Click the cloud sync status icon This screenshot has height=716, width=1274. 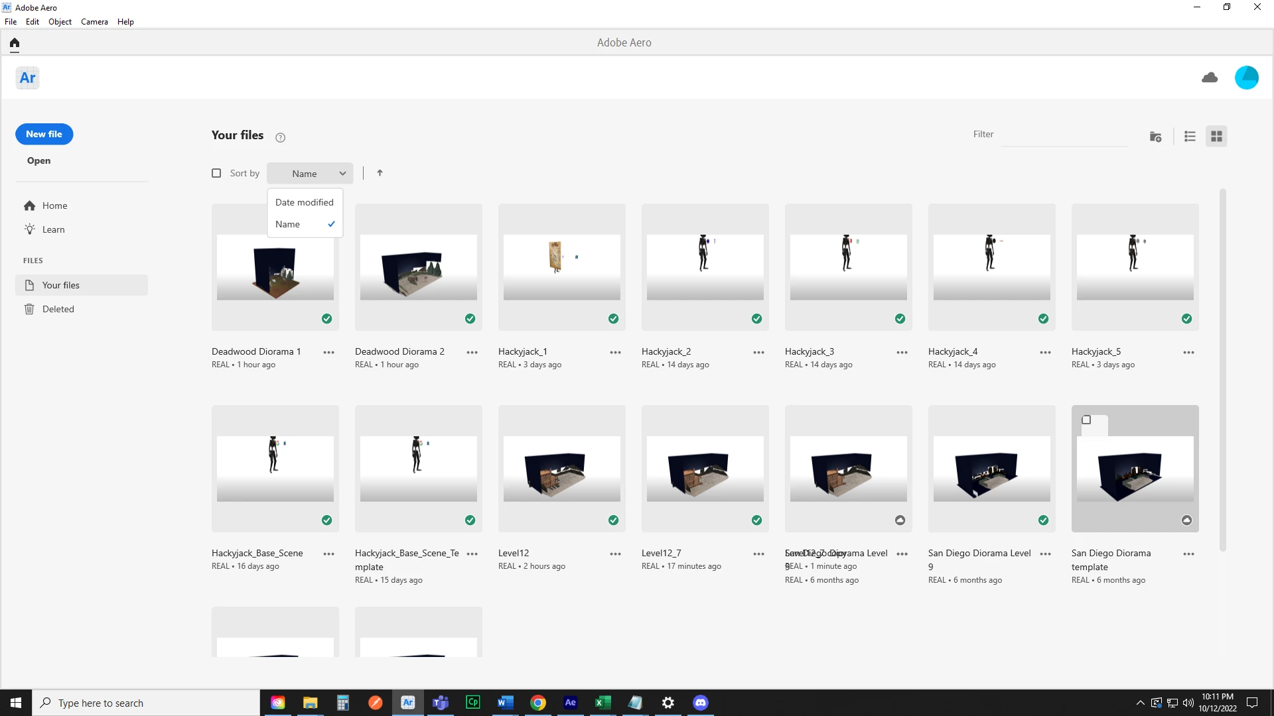click(x=1210, y=78)
